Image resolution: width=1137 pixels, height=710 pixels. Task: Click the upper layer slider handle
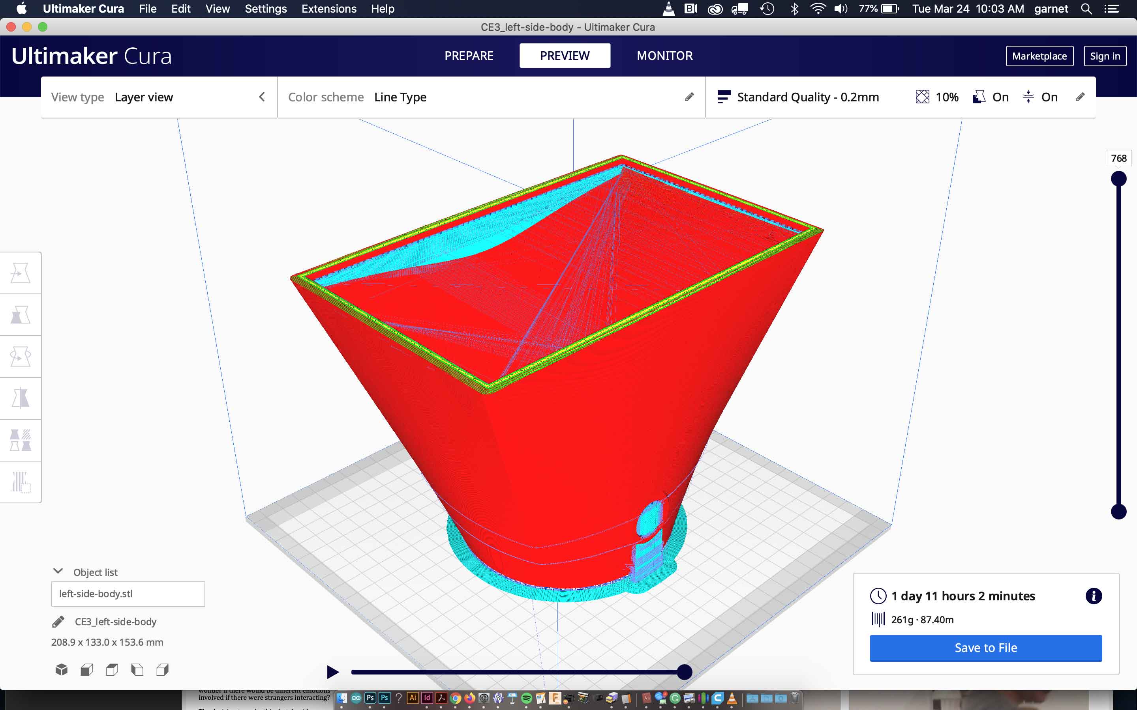1118,178
